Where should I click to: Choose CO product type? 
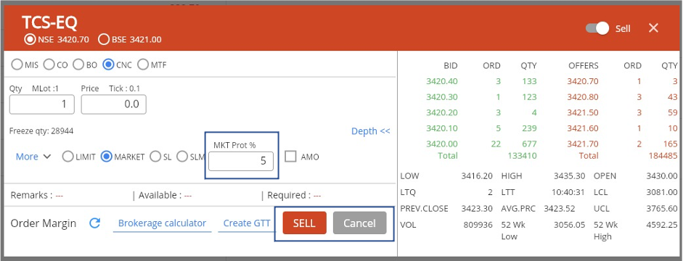(49, 65)
